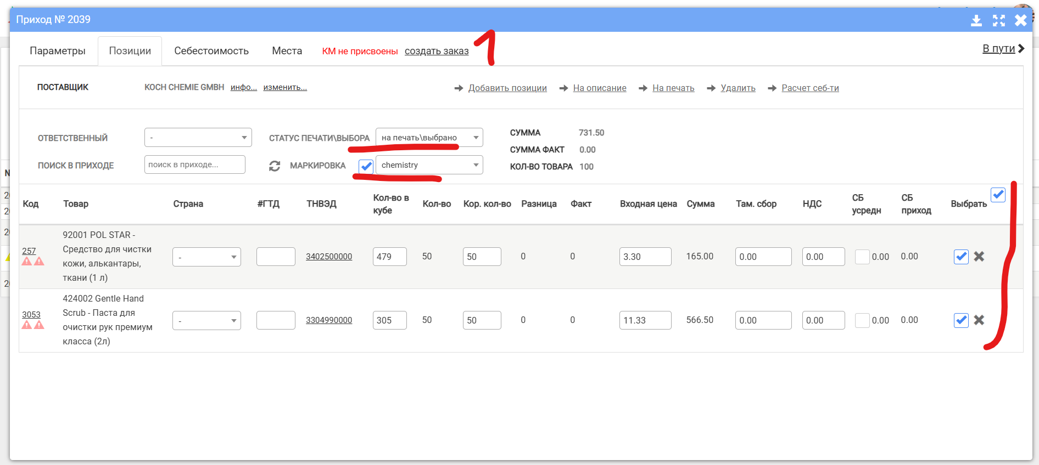Remove Gentle Hand Scrub row via X

979,320
